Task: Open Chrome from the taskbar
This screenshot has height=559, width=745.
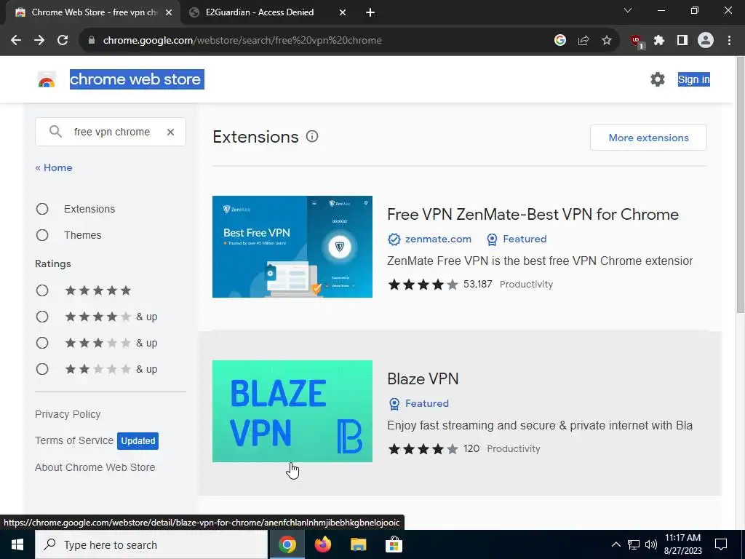Action: [x=287, y=544]
